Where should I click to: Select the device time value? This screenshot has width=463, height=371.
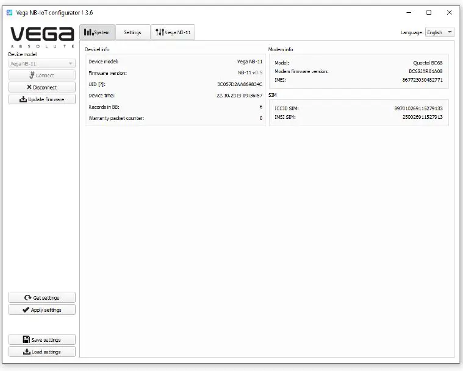pos(239,96)
